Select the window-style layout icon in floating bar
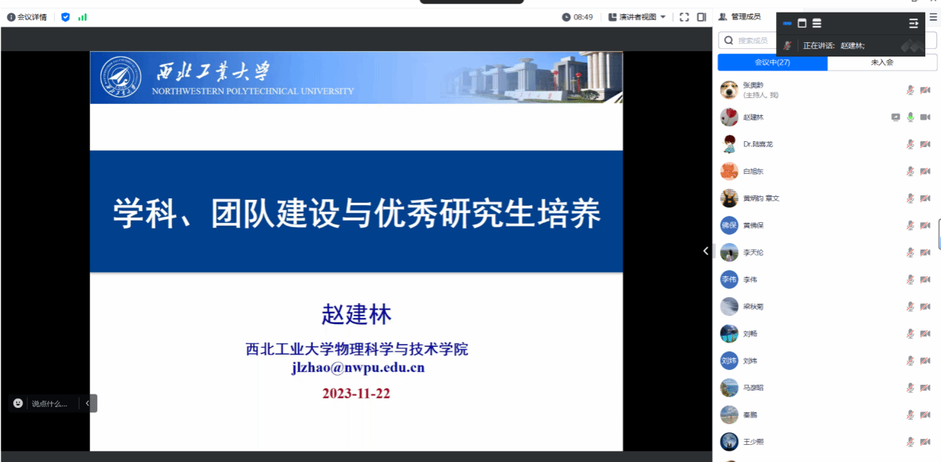 802,24
